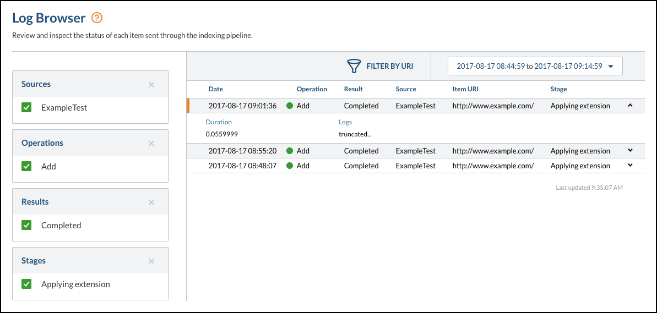
Task: Collapse the 09:01:36 log row
Action: pos(630,106)
